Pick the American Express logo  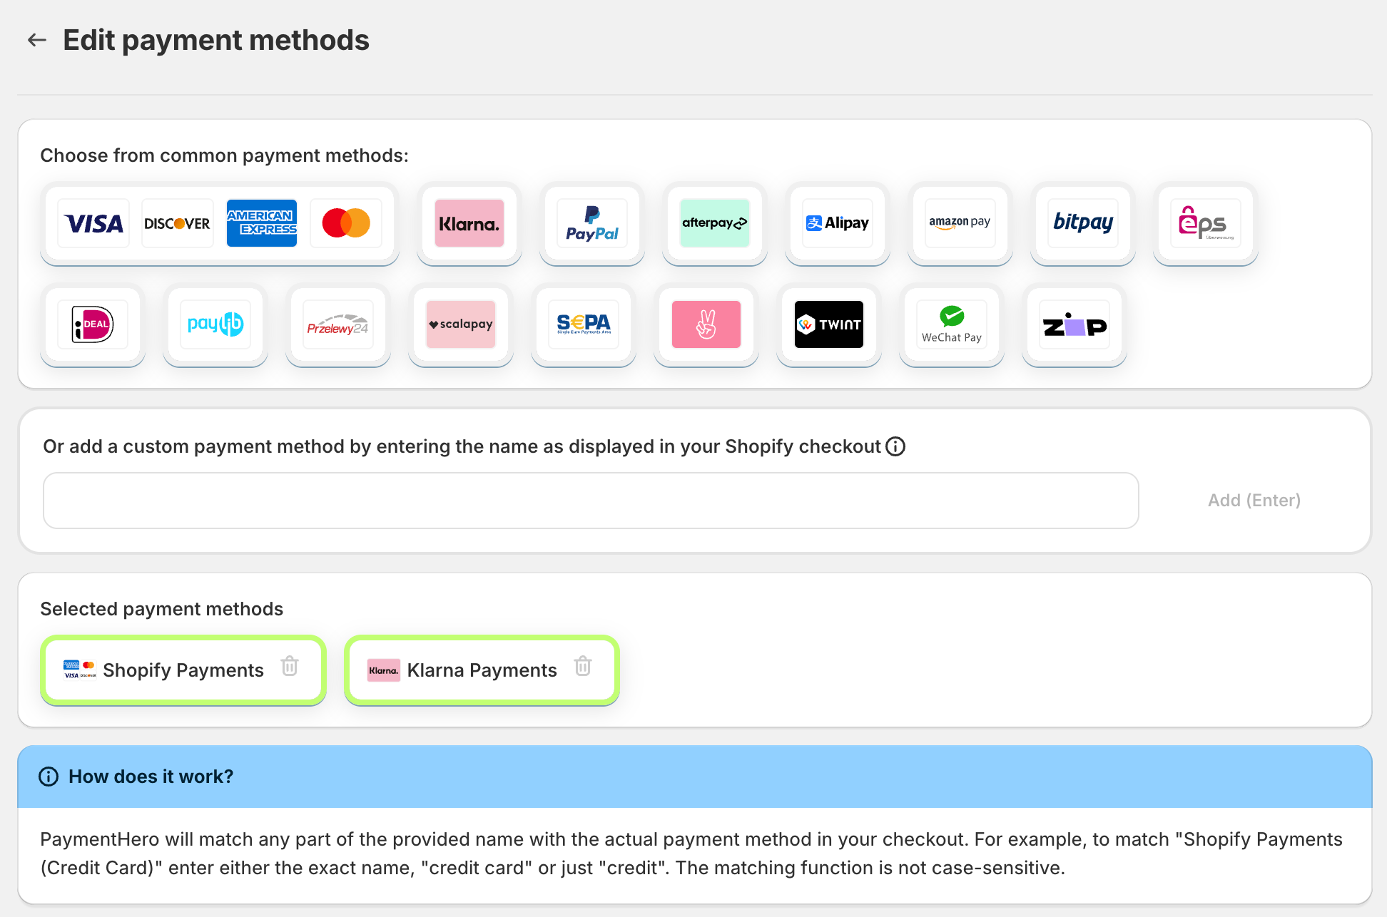pyautogui.click(x=262, y=223)
